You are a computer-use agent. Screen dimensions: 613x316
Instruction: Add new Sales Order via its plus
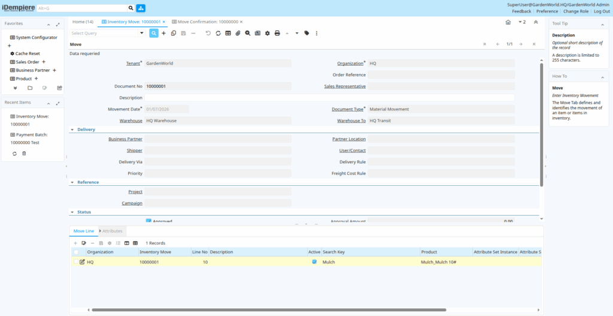point(44,62)
